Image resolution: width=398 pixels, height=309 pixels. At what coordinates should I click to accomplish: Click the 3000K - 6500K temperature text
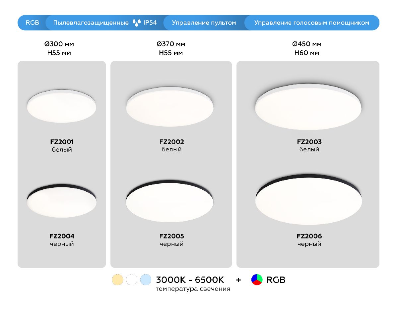190,280
